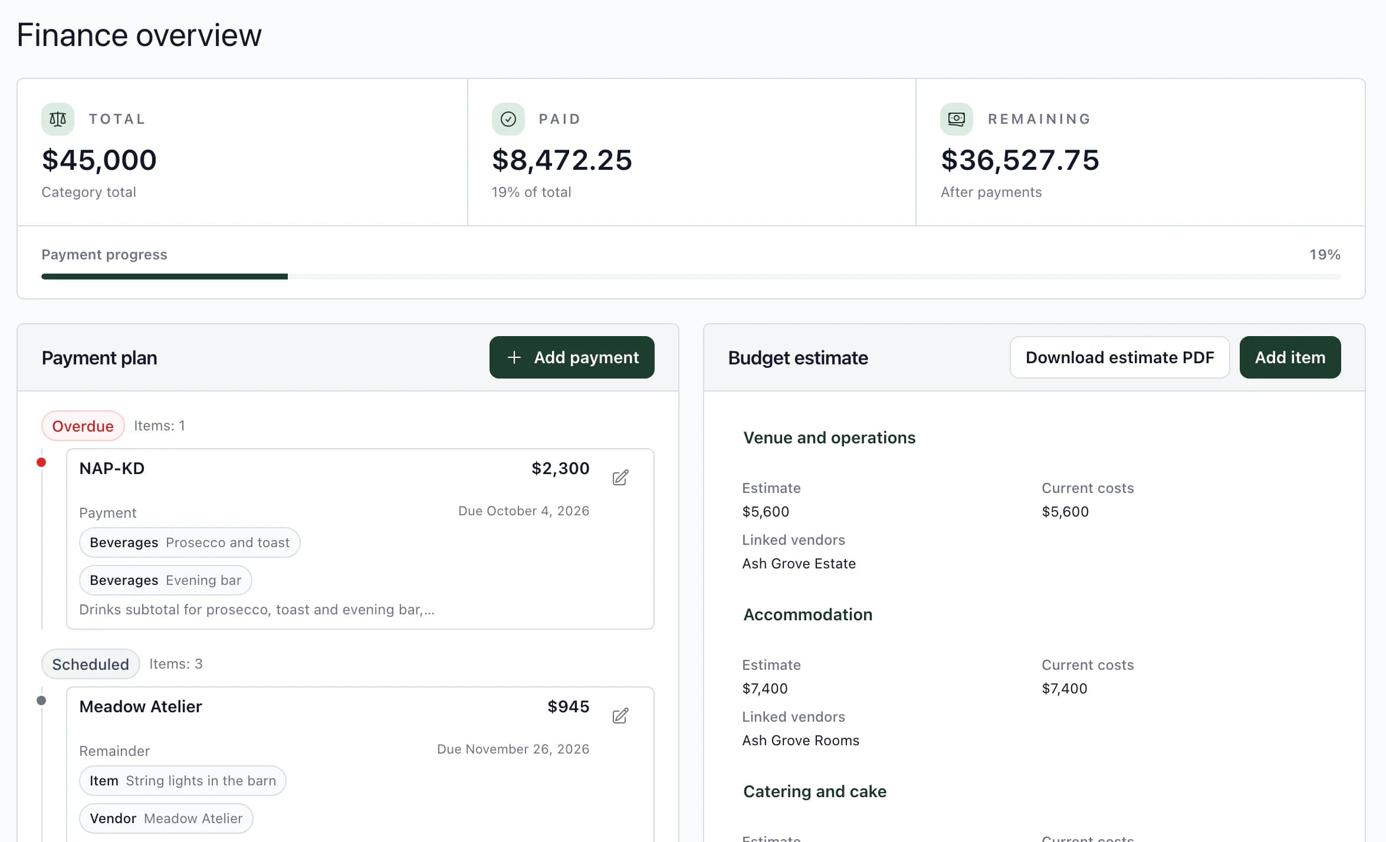1386x842 pixels.
Task: Click the $45,000 total amount
Action: point(99,160)
